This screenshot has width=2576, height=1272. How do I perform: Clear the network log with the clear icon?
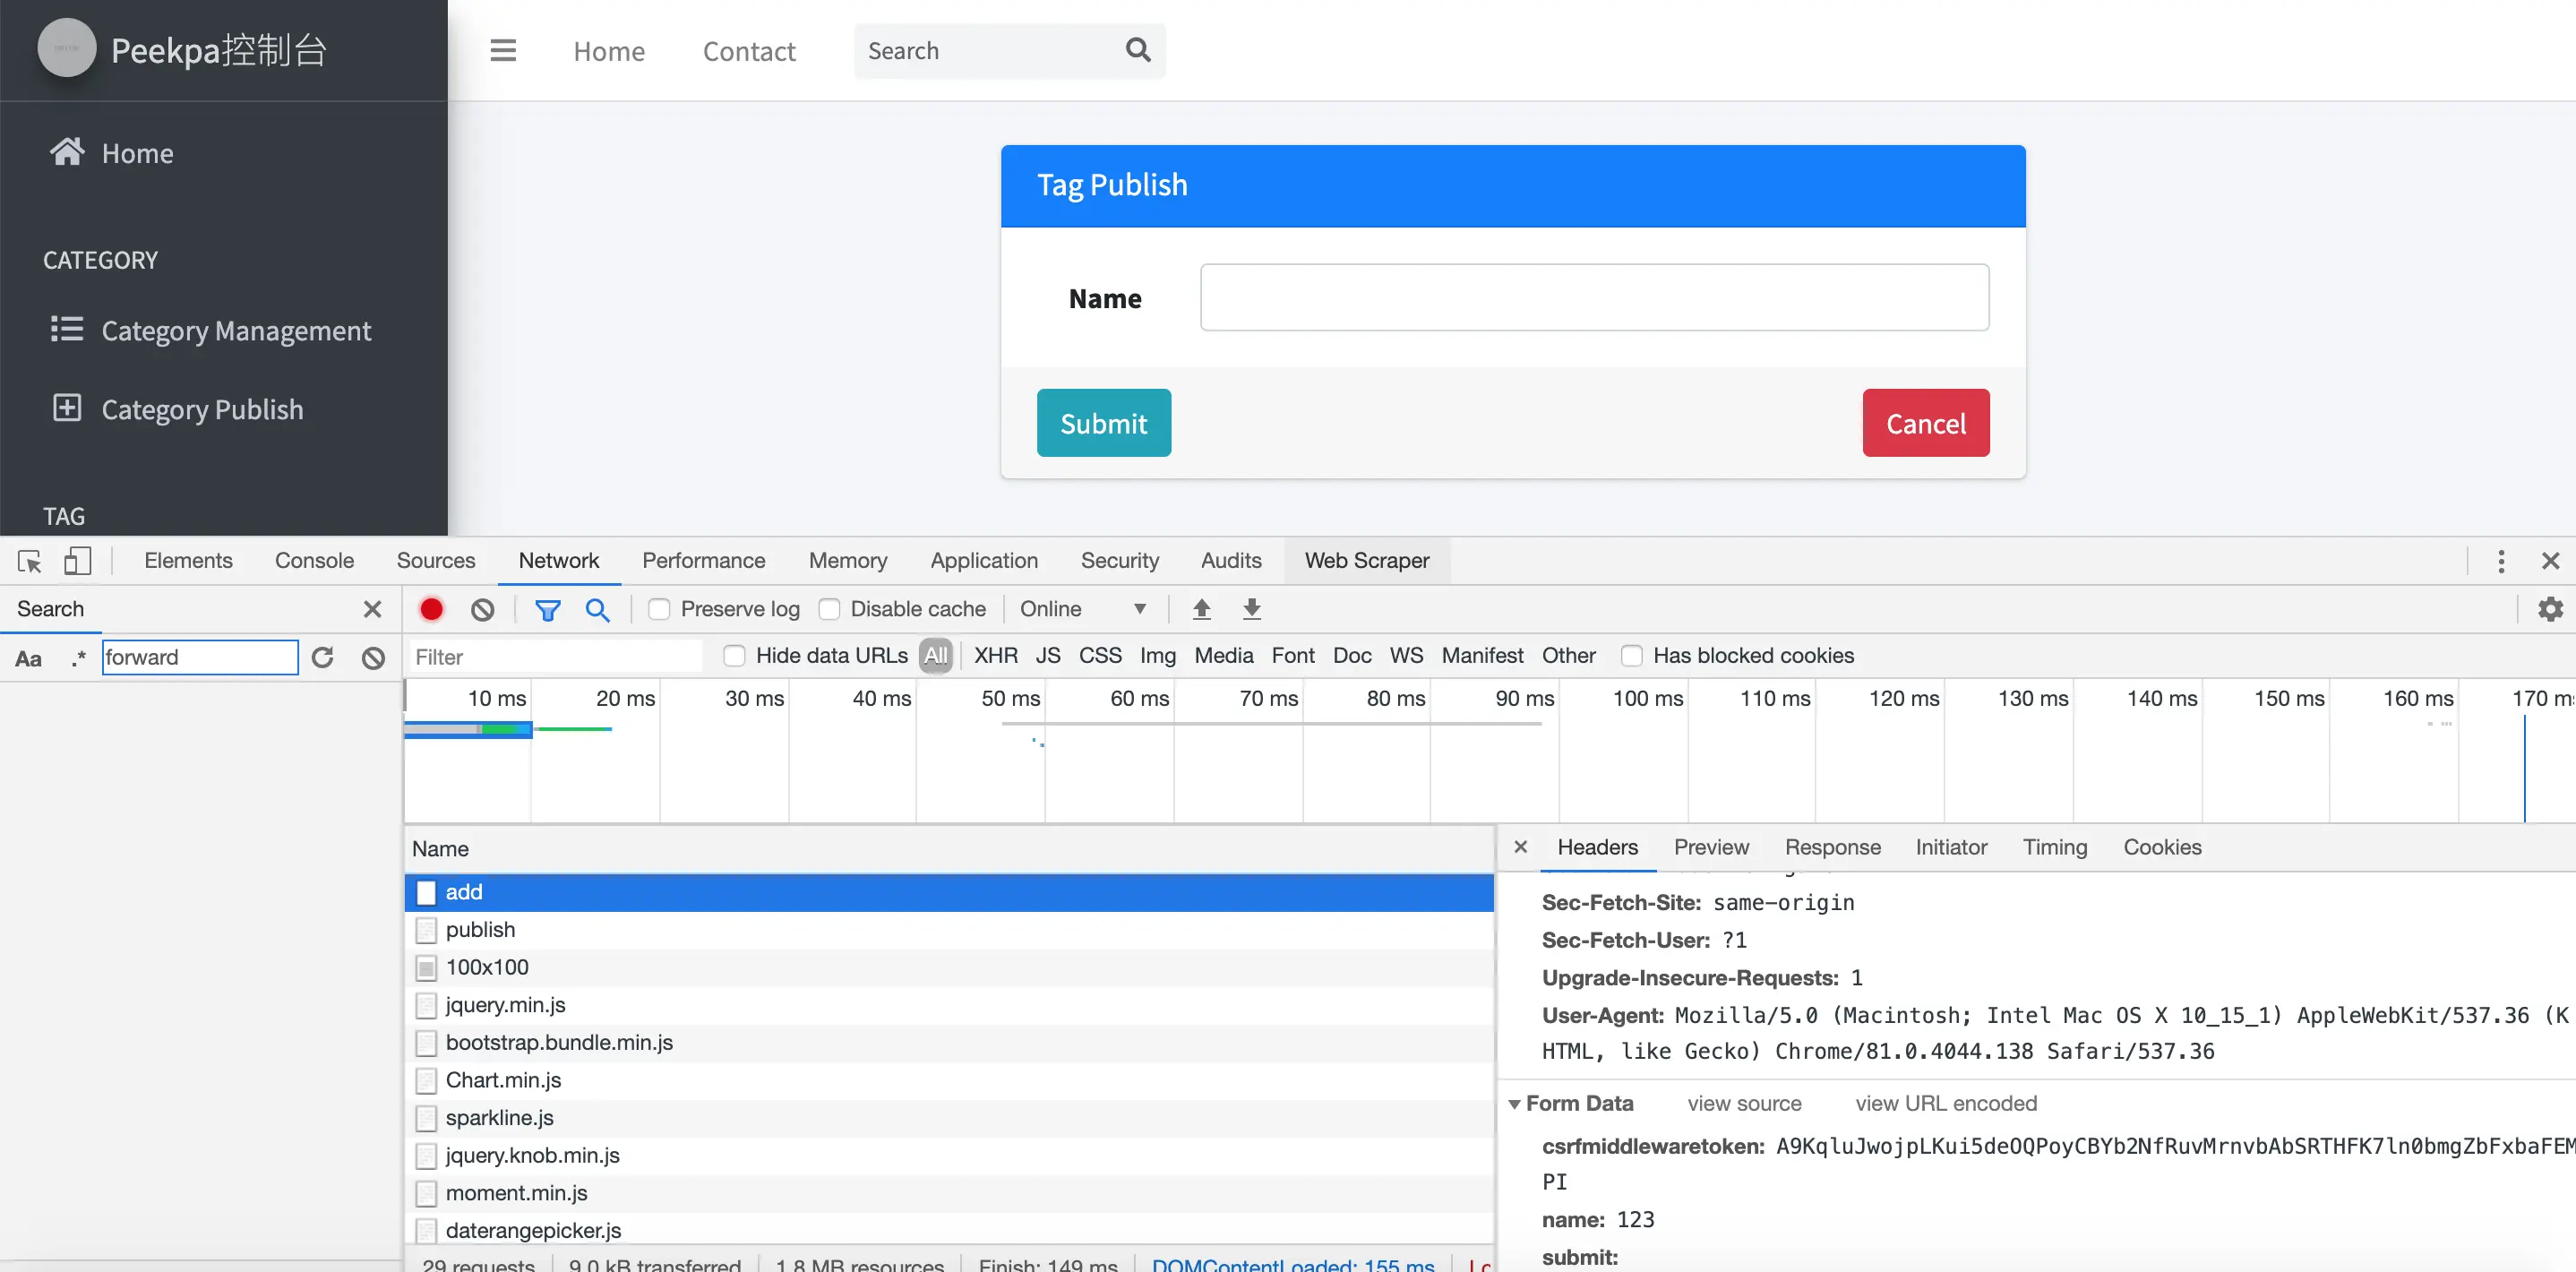(x=482, y=609)
